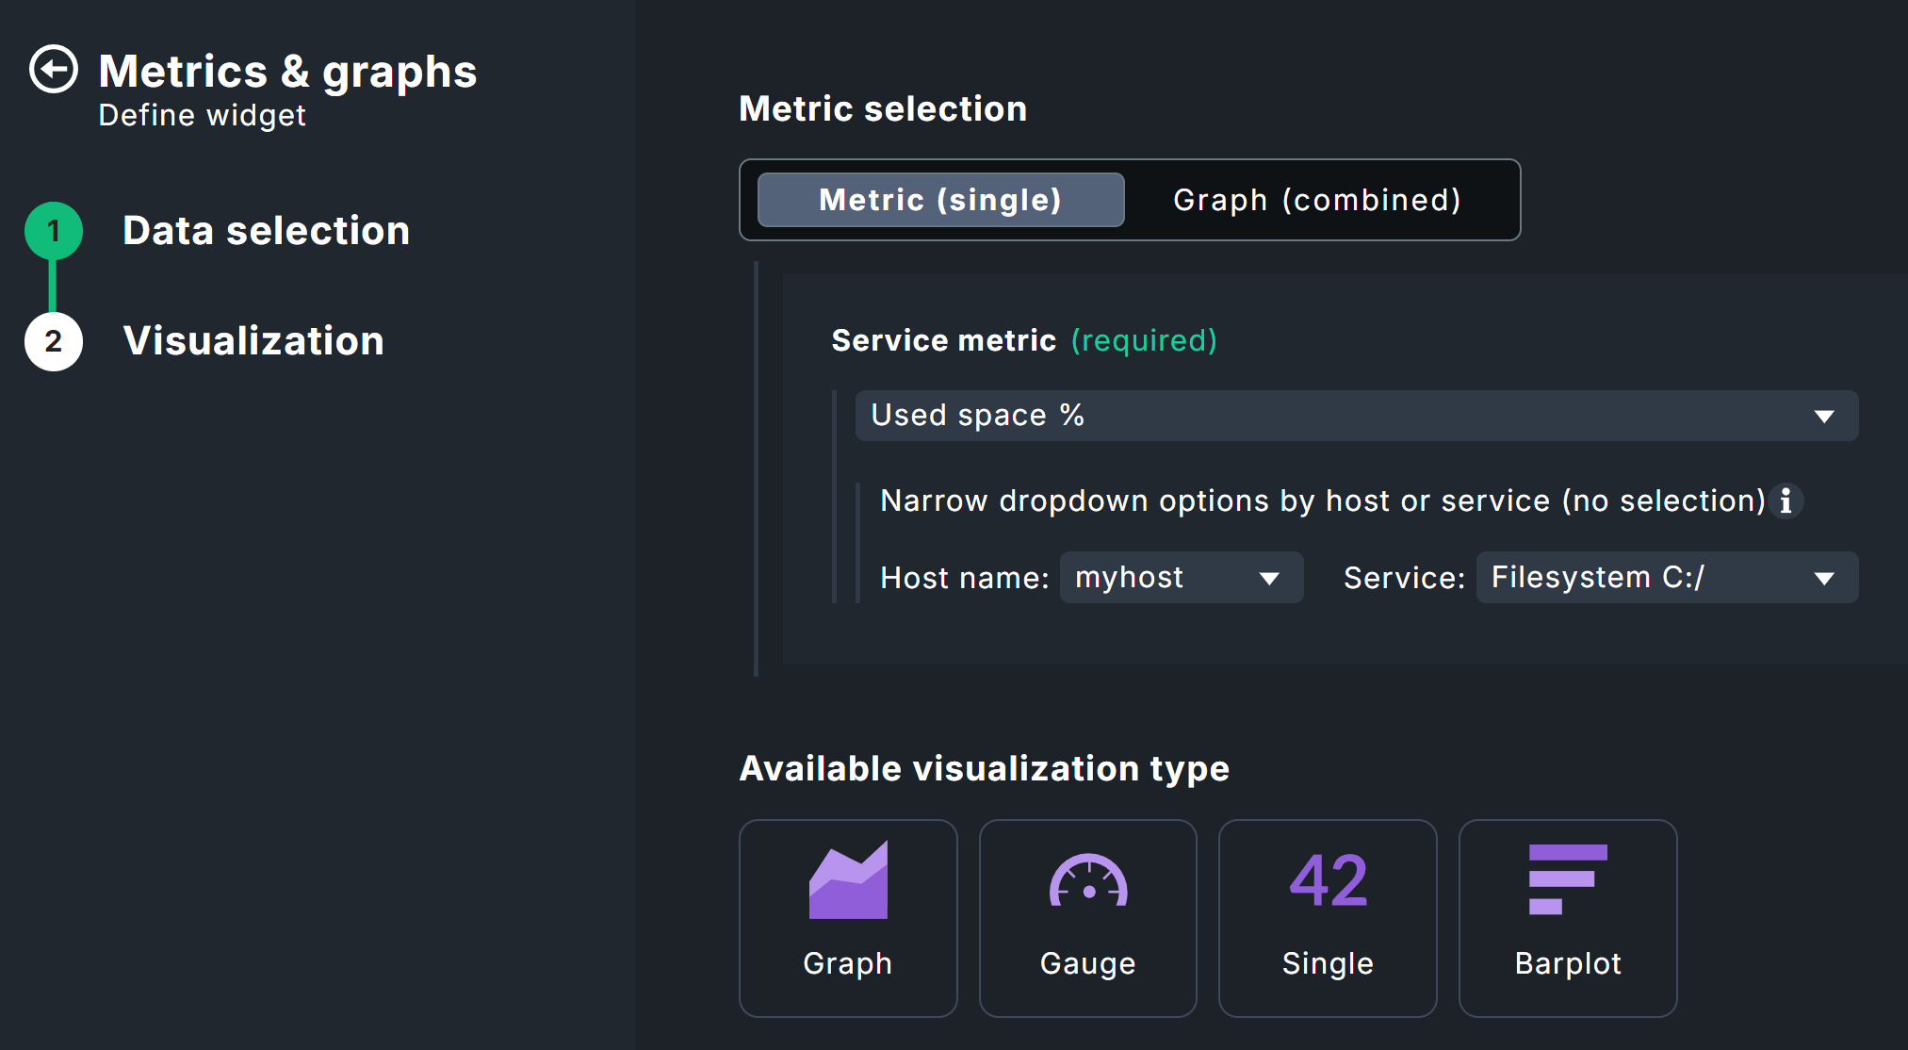Go to the Data selection step

266,229
